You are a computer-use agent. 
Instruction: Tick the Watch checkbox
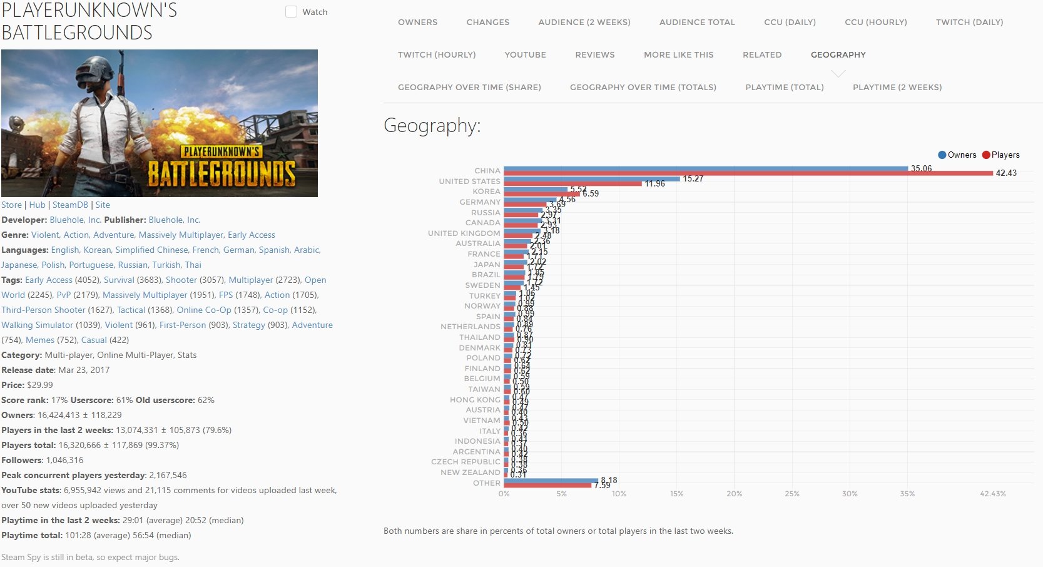pos(291,12)
